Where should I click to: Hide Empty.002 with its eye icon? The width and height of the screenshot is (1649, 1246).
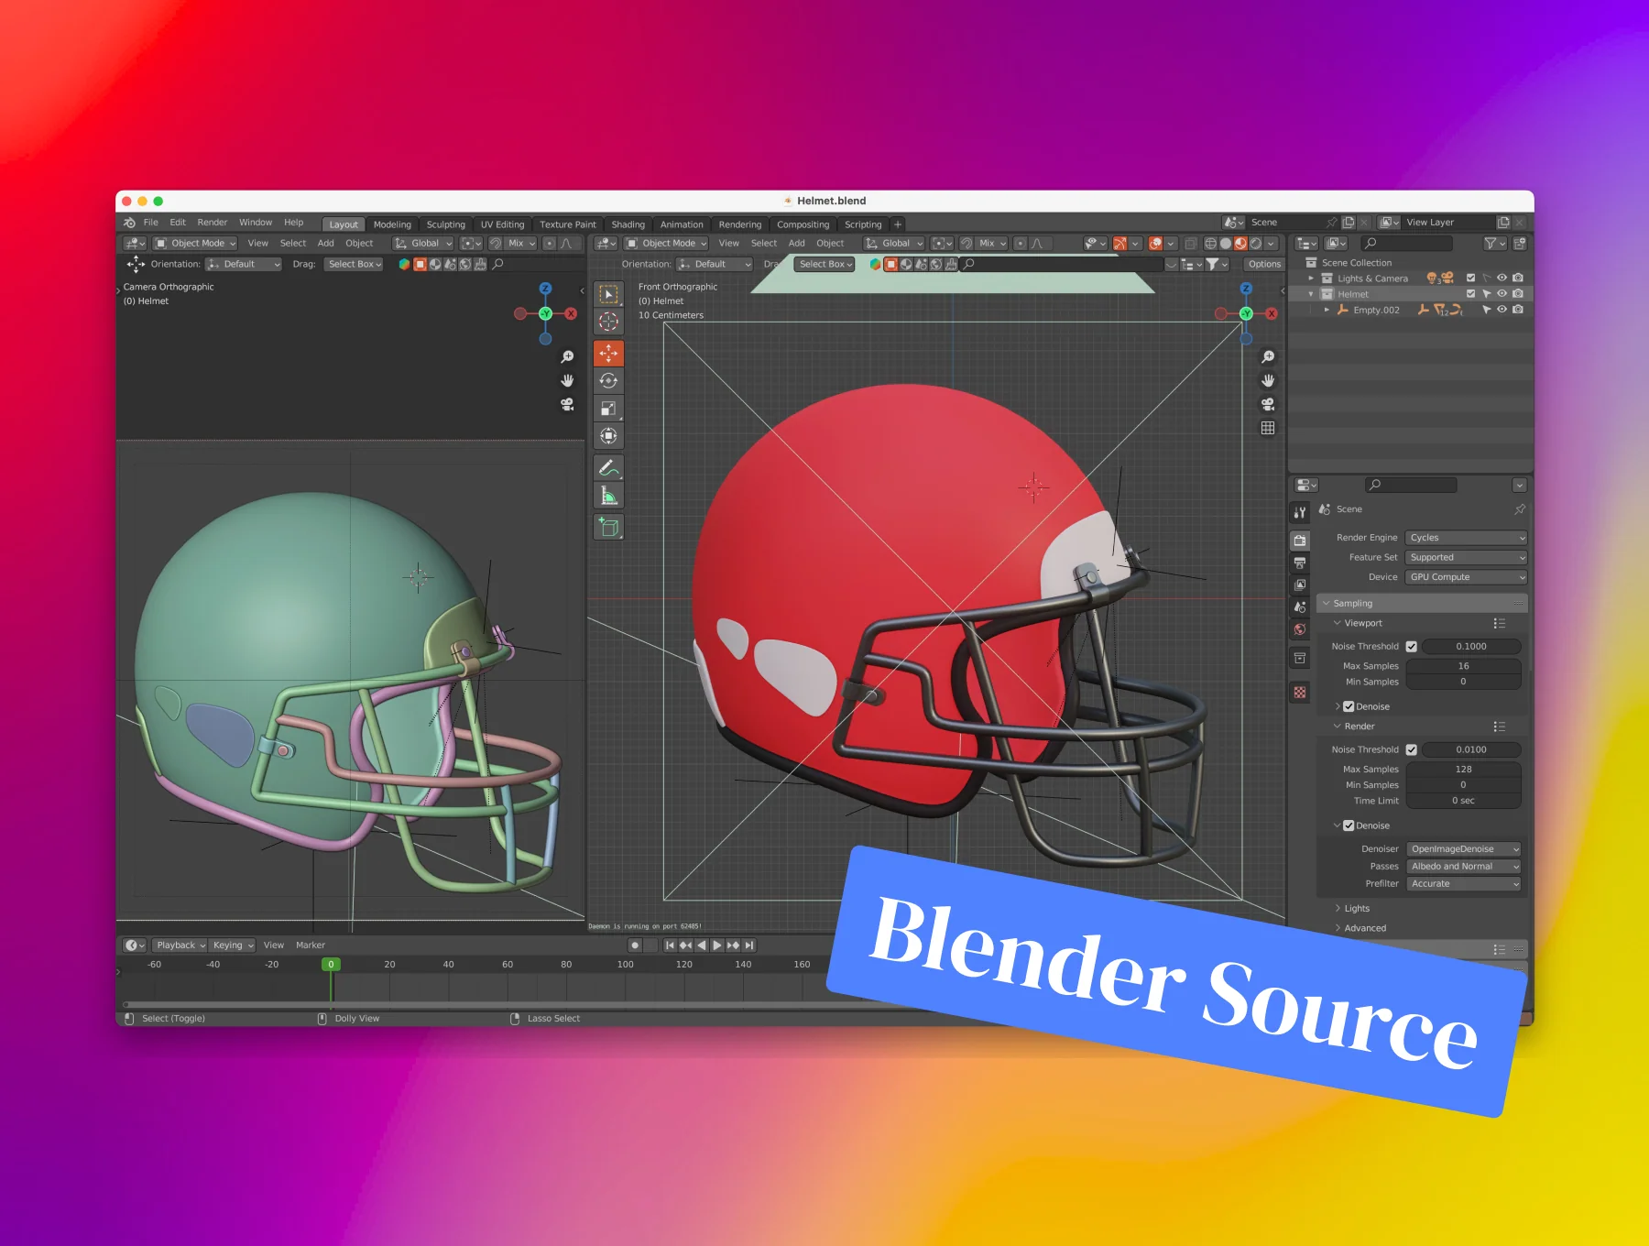[x=1502, y=310]
